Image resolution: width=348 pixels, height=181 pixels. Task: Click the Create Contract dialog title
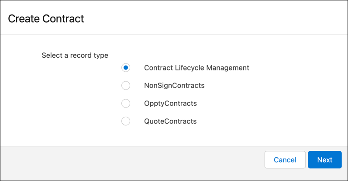(x=46, y=19)
